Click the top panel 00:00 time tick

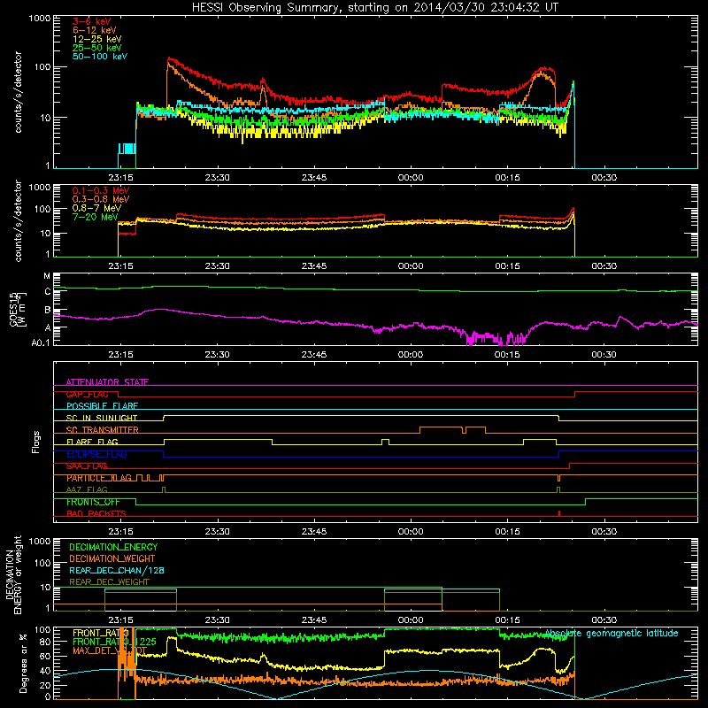coord(411,178)
